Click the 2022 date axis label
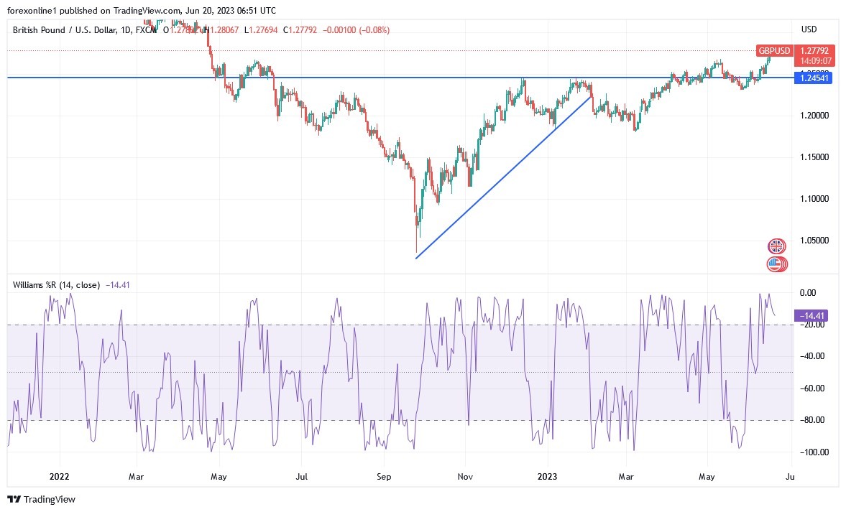Viewport: 846px width, 512px height. (60, 476)
